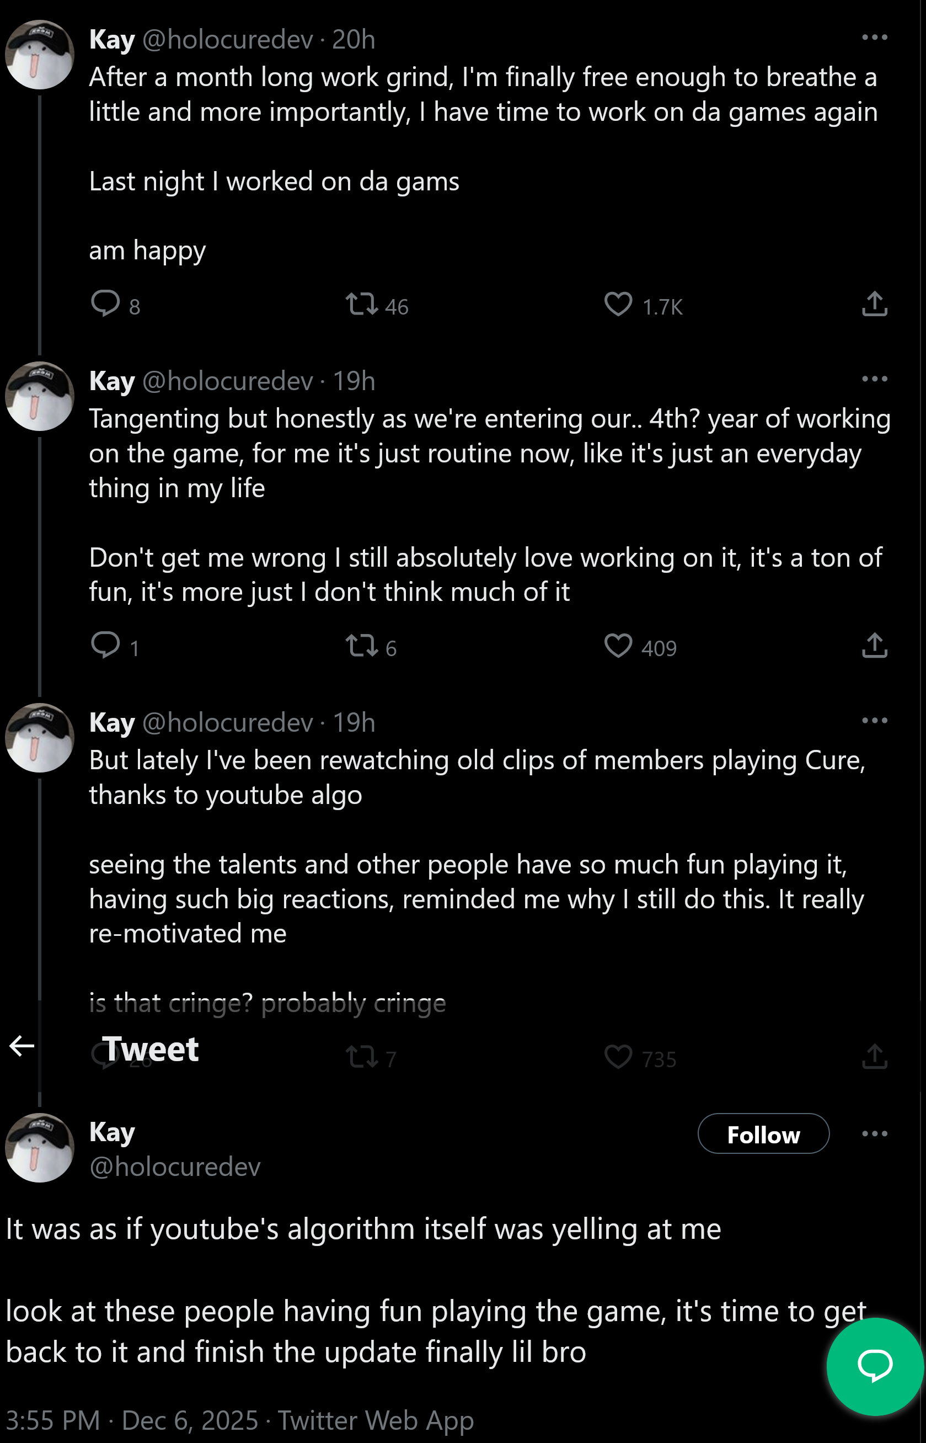Open the green floating reply button
Screen dimensions: 926x1443
(x=874, y=1366)
